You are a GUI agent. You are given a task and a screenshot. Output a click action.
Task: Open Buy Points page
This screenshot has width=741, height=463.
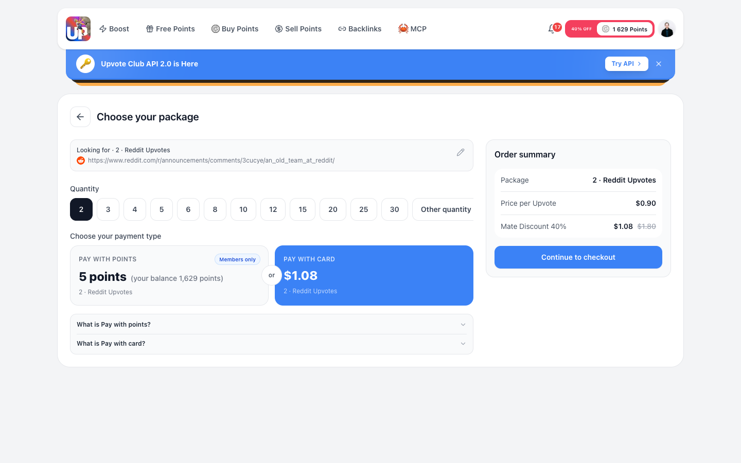[235, 29]
